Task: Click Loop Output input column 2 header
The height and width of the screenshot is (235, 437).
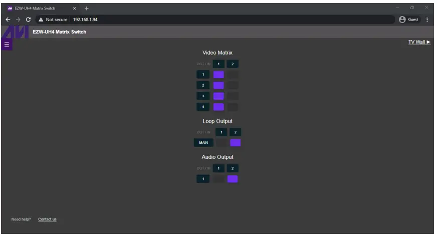Action: coord(235,132)
